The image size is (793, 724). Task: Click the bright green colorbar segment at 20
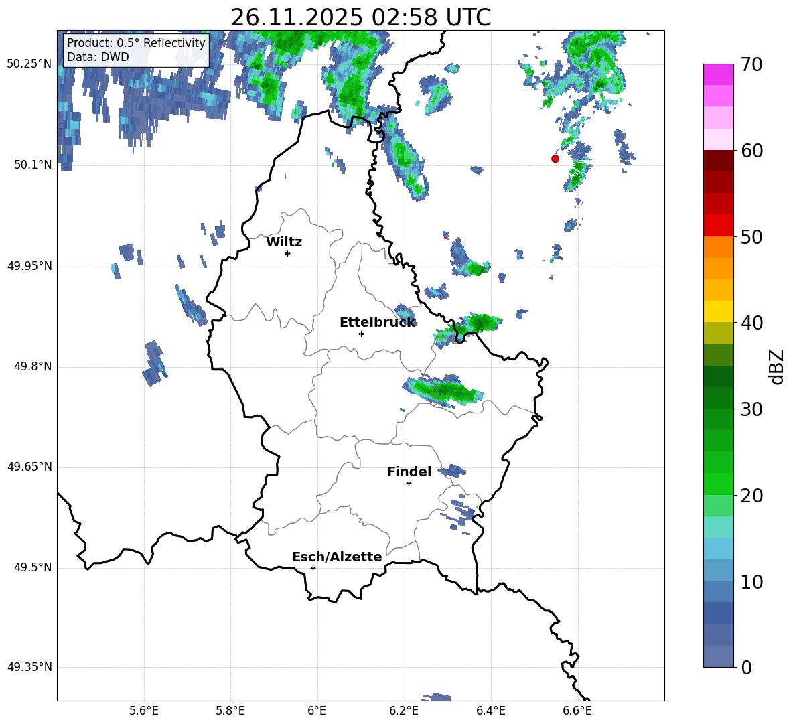point(718,484)
